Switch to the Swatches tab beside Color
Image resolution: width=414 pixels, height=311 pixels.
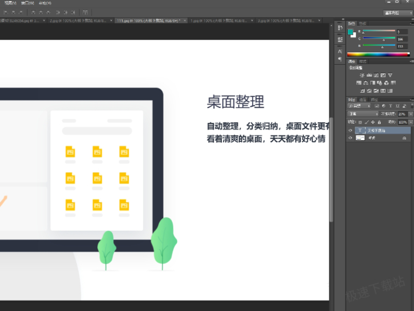click(x=363, y=23)
